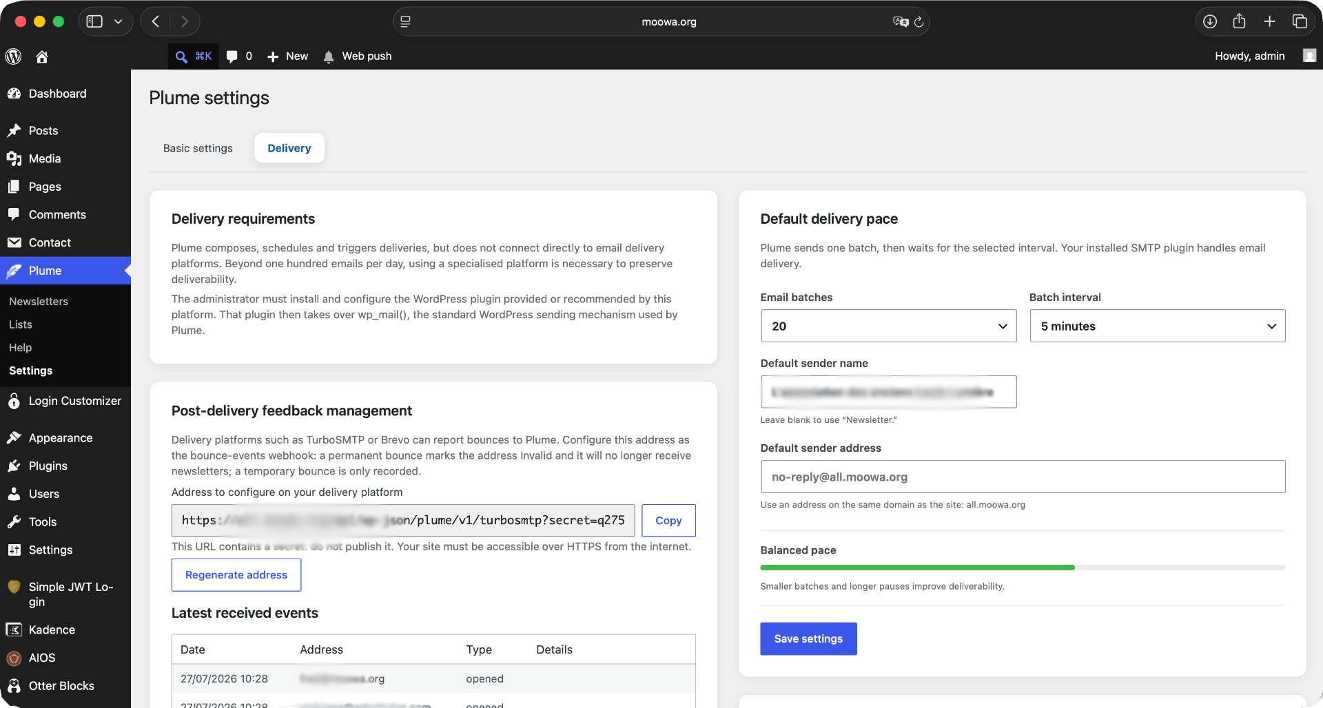Open Simple JWT Login shield item
1323x708 pixels.
(65, 594)
